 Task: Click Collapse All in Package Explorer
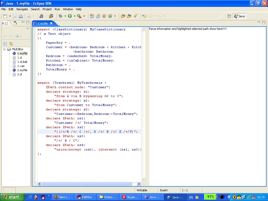[5, 44]
